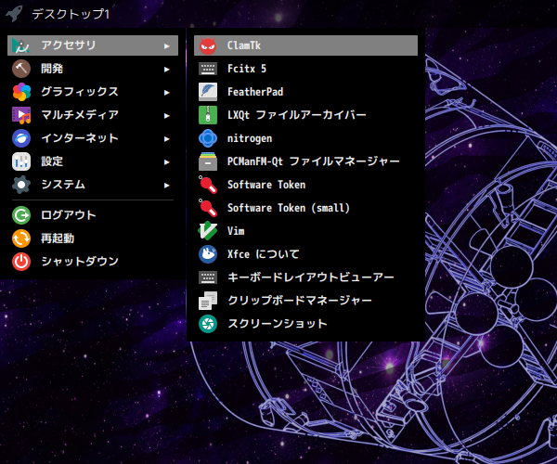
Task: Click the キーボードレイアウトビューアー keyboard icon
Action: [x=208, y=277]
